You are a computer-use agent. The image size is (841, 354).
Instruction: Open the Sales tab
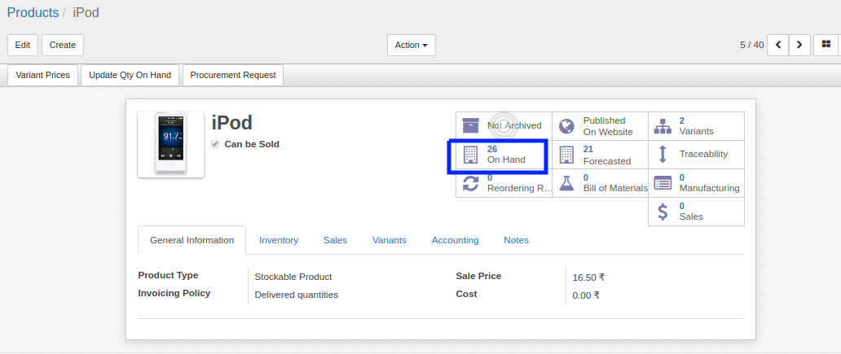[x=335, y=240]
